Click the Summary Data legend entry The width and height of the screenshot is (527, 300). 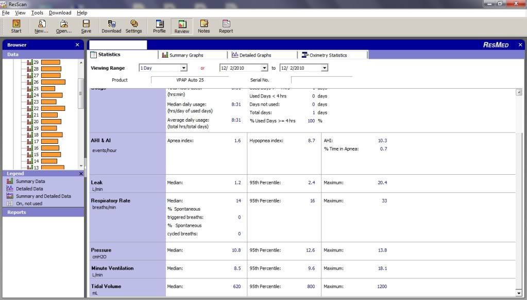(26, 181)
